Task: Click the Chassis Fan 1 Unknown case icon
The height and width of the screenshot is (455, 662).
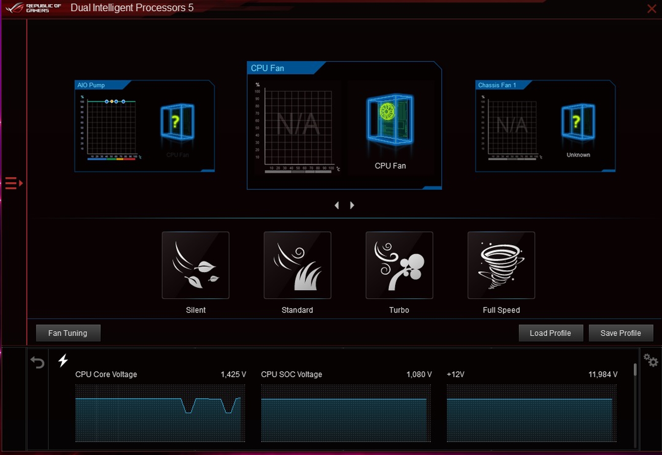Action: [578, 122]
